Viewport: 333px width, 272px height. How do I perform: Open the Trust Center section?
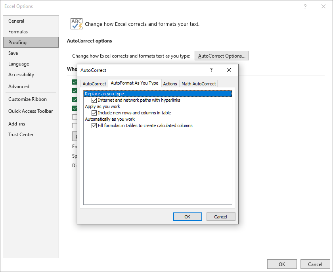coord(21,134)
